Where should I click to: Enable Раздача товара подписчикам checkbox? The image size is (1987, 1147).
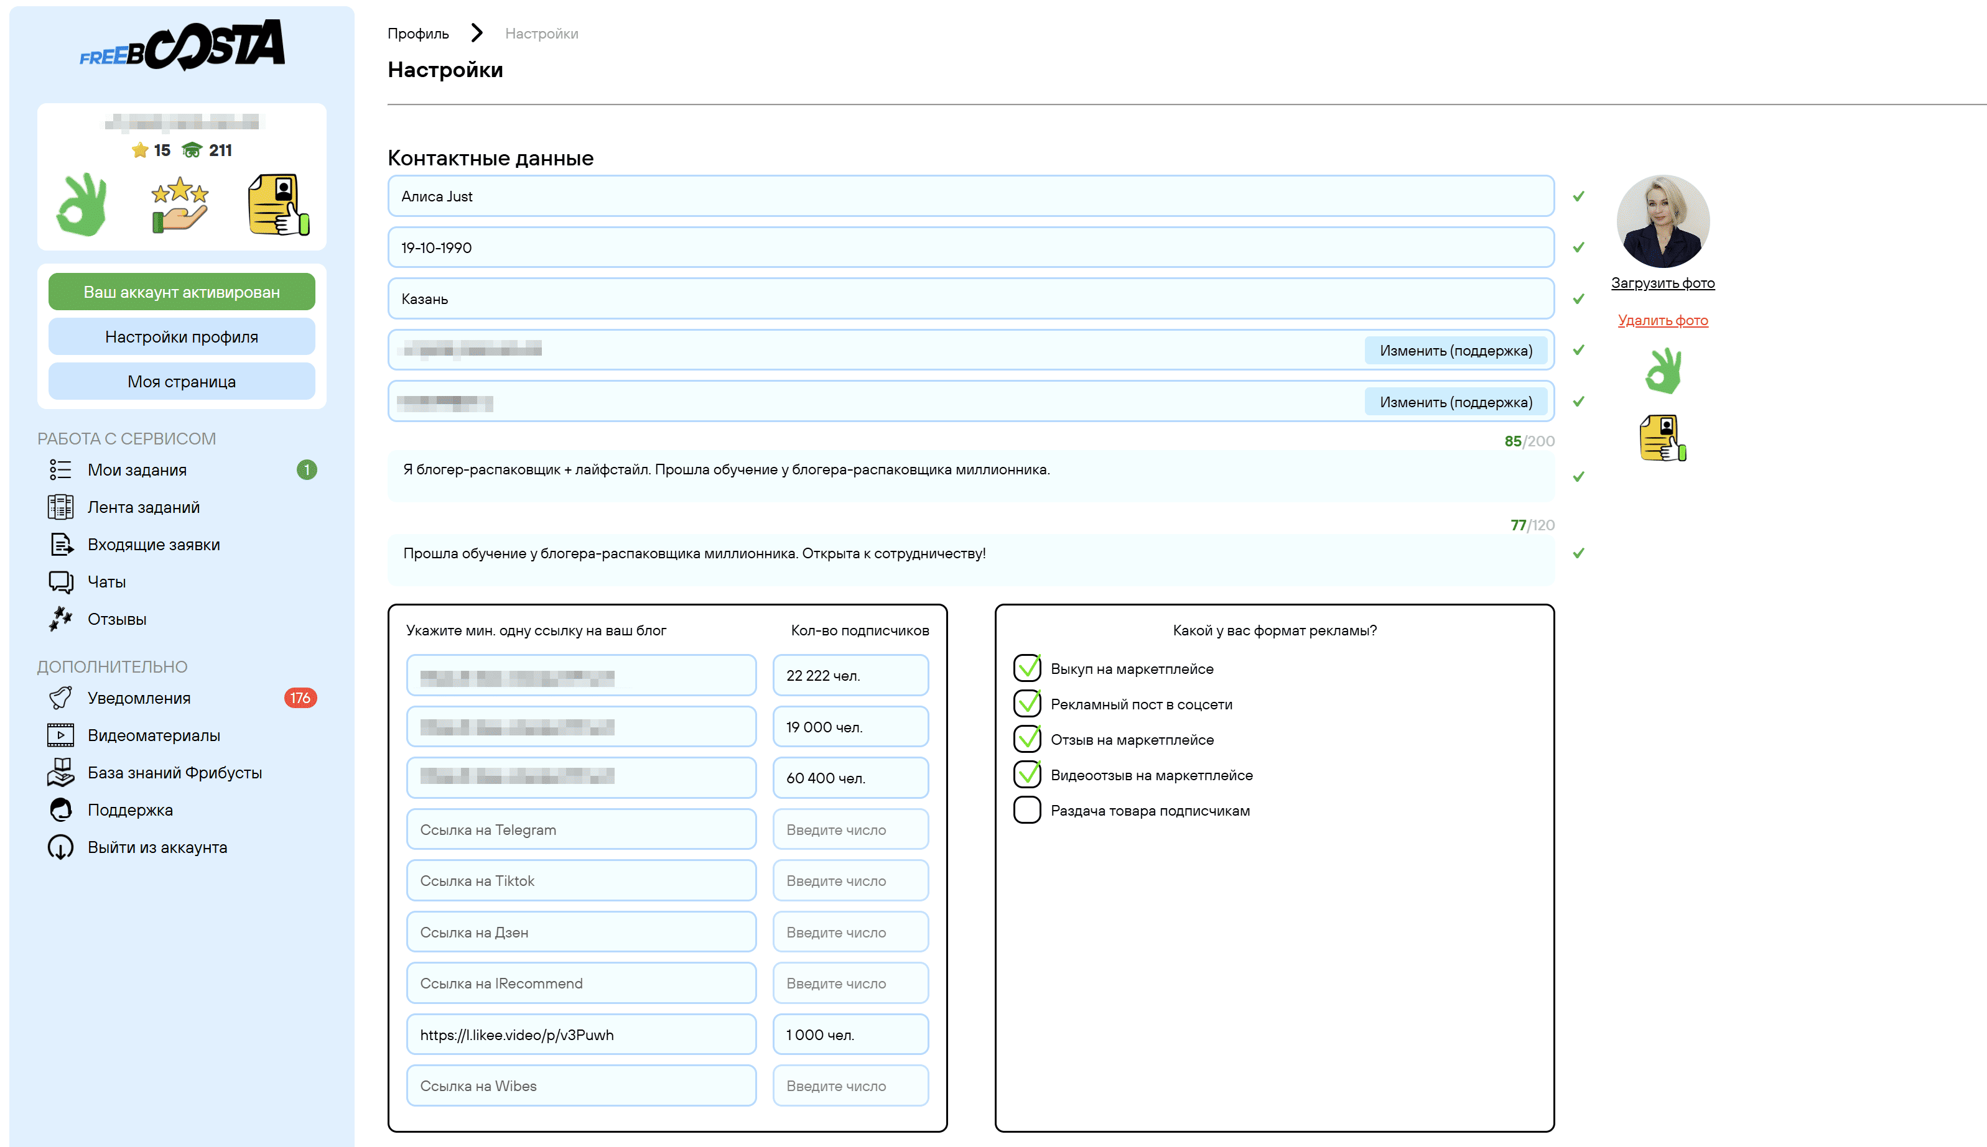pos(1027,811)
